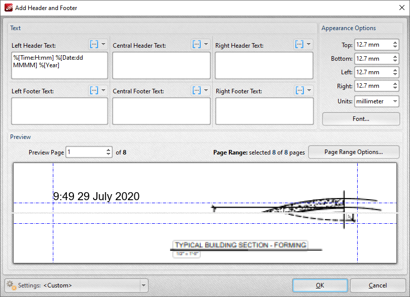Click the Cancel button
Screen dimensions: 410x297
[x=378, y=285]
